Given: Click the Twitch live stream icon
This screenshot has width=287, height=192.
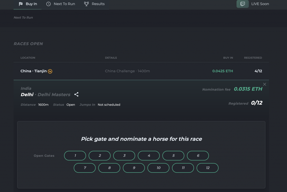Looking at the screenshot, I should coord(242,4).
